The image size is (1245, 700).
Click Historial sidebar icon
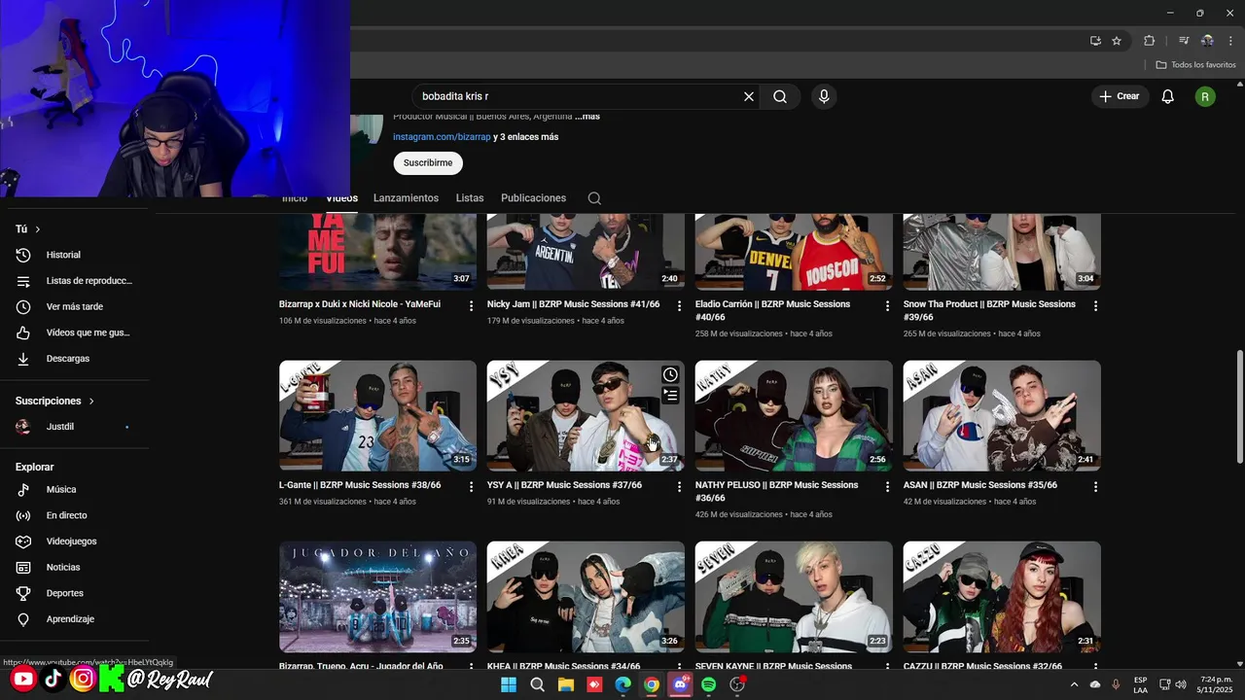click(23, 255)
